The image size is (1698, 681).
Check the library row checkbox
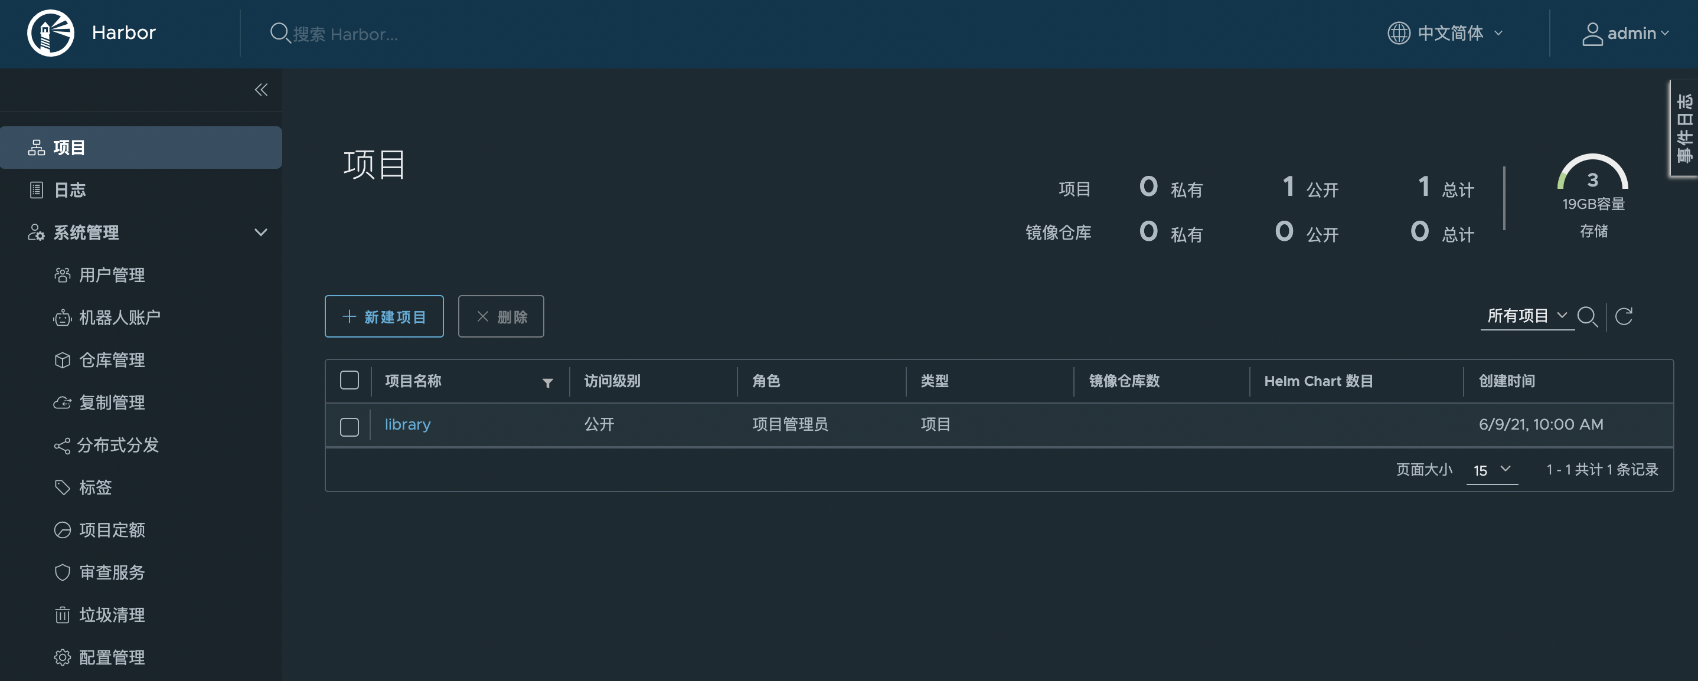tap(350, 427)
